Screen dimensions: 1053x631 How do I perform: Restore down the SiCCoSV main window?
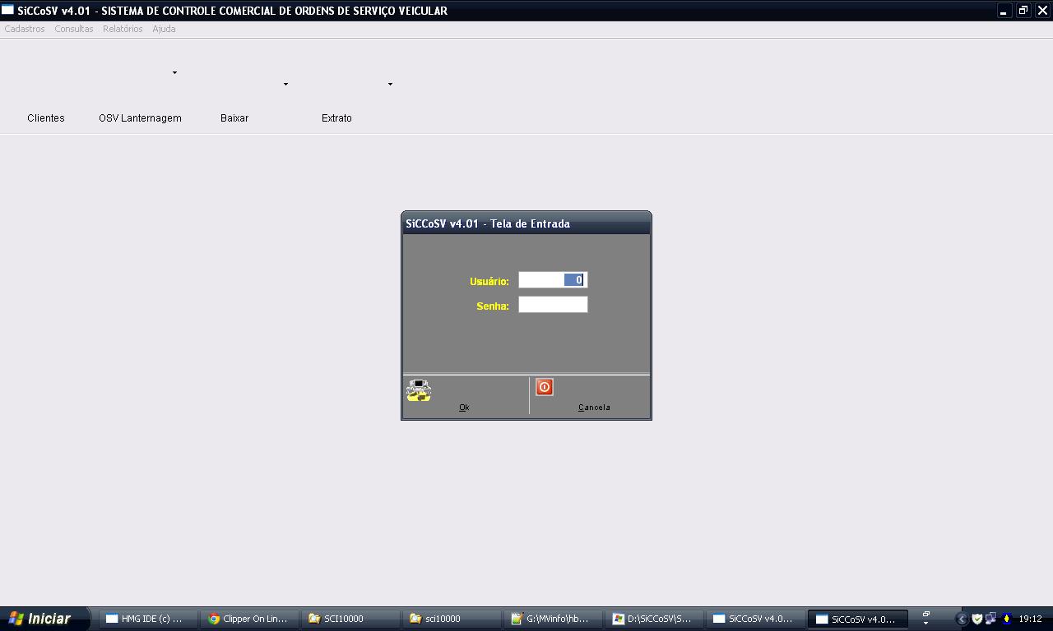1023,11
